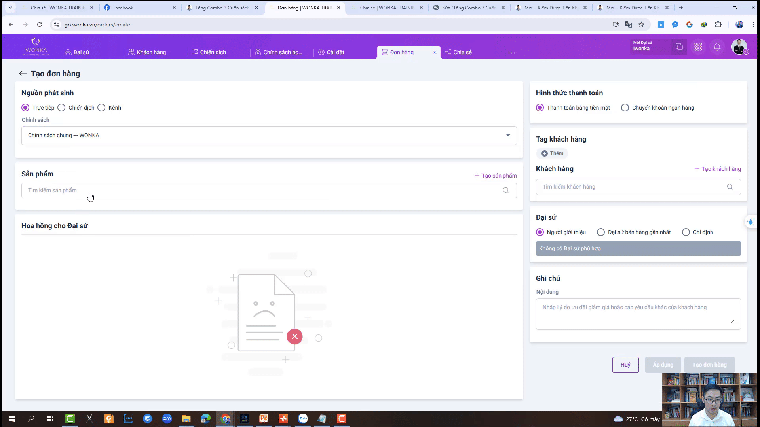This screenshot has width=760, height=427.
Task: Open the three-dots overflow menu in navigation
Action: point(511,53)
